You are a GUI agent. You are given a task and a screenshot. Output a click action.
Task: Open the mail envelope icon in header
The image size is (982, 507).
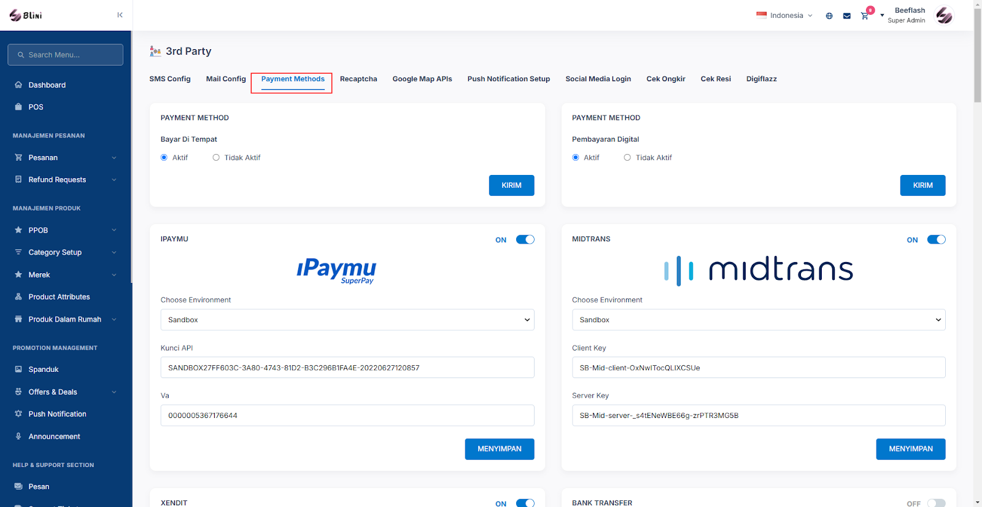pyautogui.click(x=847, y=16)
